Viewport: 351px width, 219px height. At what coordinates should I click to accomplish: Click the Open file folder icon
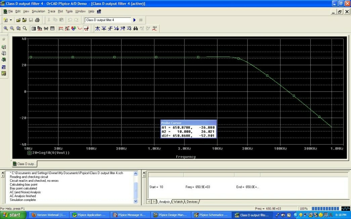pyautogui.click(x=18, y=20)
